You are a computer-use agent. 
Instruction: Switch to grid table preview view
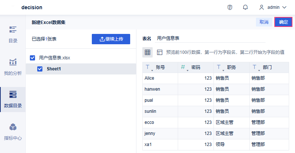click(x=147, y=52)
